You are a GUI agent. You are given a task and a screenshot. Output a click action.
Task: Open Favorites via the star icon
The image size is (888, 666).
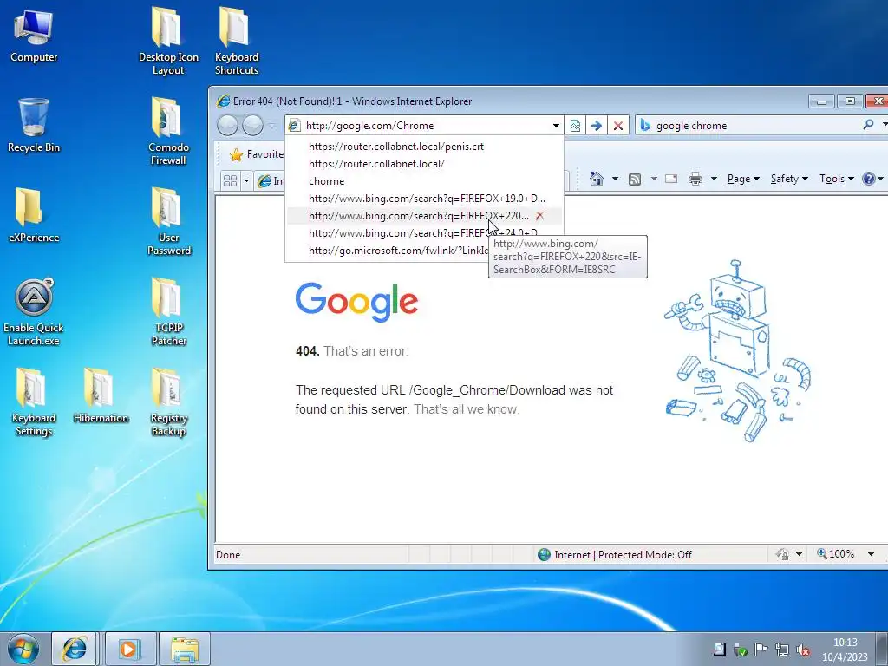(236, 154)
